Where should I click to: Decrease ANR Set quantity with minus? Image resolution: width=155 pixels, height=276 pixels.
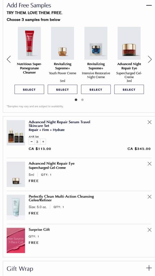32,142
